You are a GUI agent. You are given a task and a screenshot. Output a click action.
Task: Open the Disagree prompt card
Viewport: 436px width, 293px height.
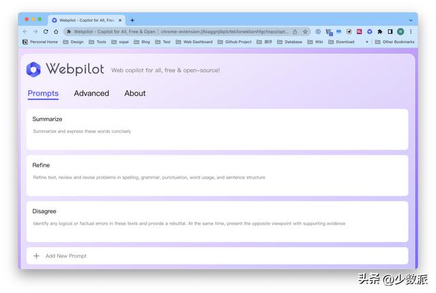pos(217,221)
